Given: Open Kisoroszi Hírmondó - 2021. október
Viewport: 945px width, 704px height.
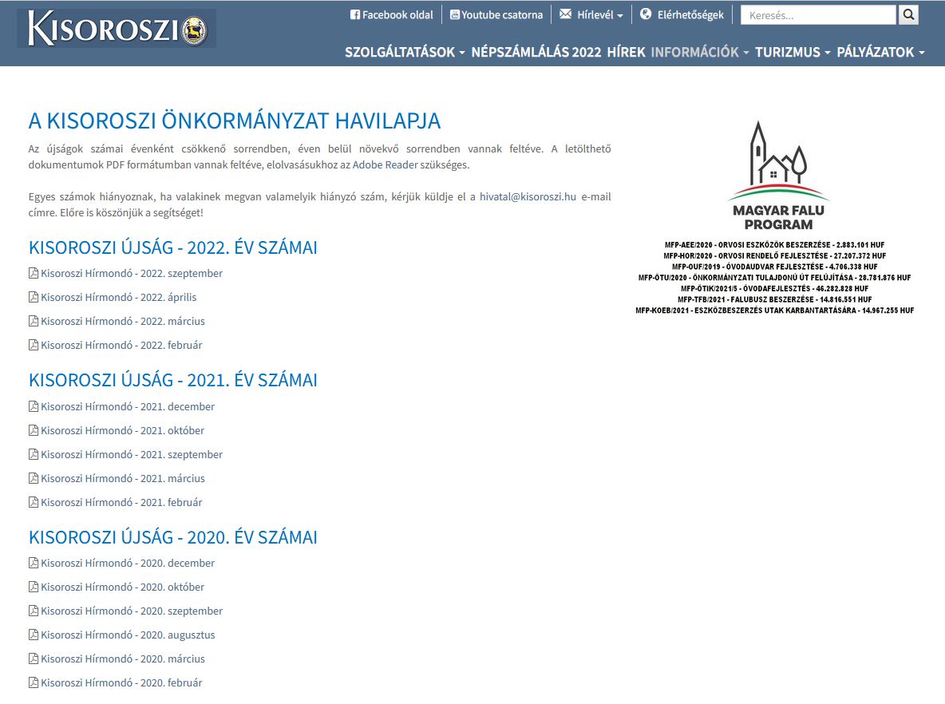Looking at the screenshot, I should 122,430.
